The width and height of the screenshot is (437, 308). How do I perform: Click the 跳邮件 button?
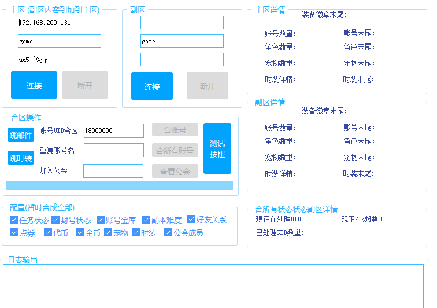[21, 135]
